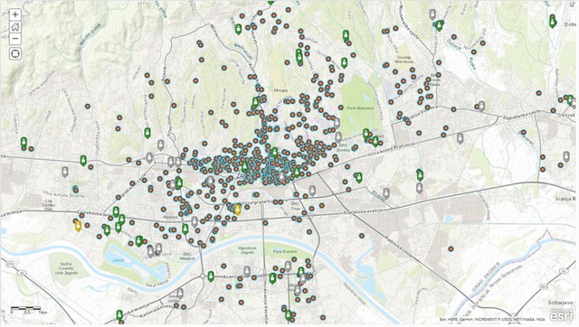
Task: Zoom out with the minus button
Action: [x=15, y=39]
